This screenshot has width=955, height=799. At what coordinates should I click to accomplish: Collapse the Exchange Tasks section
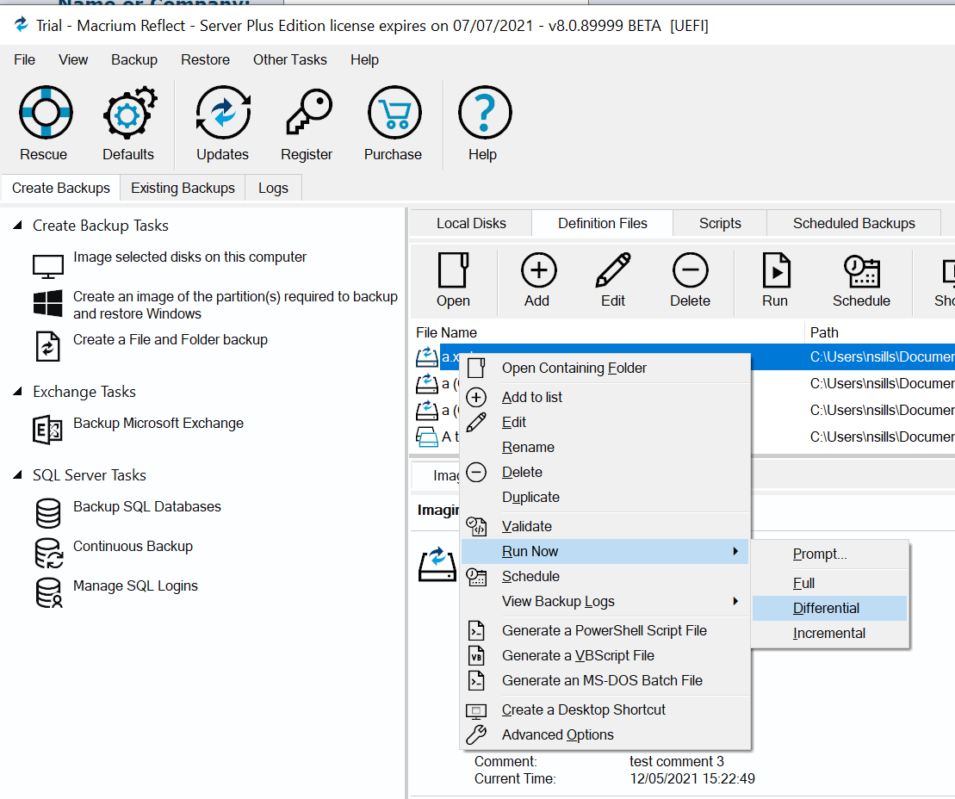[x=18, y=391]
